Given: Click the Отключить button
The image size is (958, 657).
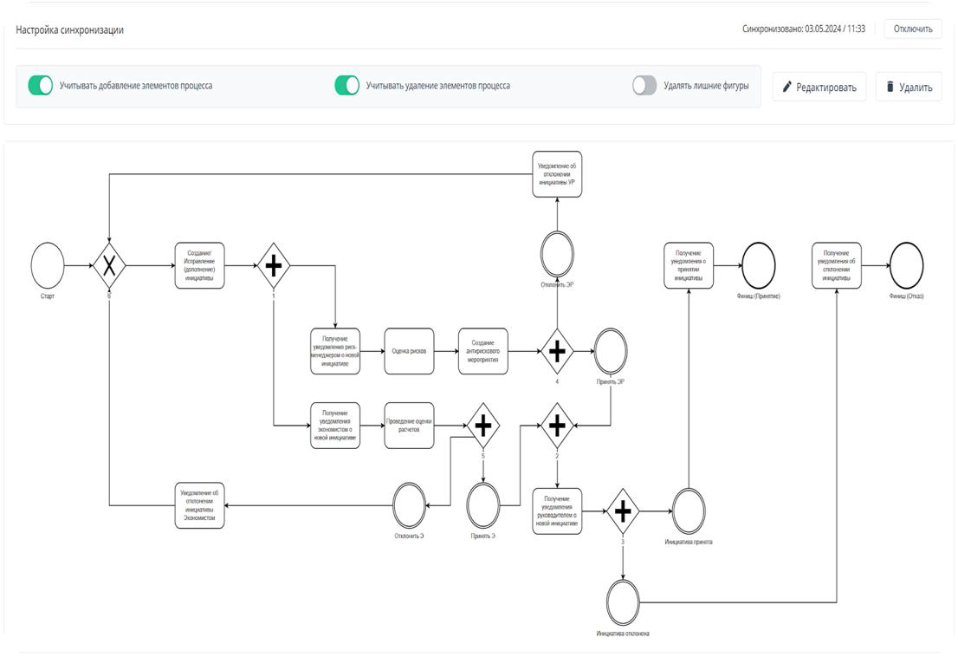Looking at the screenshot, I should pyautogui.click(x=913, y=29).
